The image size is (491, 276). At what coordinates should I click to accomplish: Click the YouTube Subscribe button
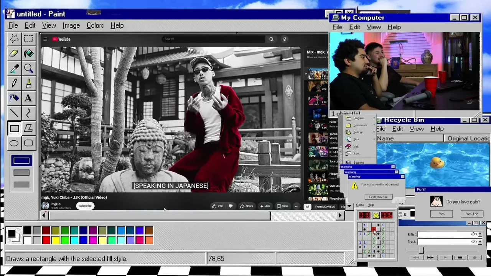[85, 206]
